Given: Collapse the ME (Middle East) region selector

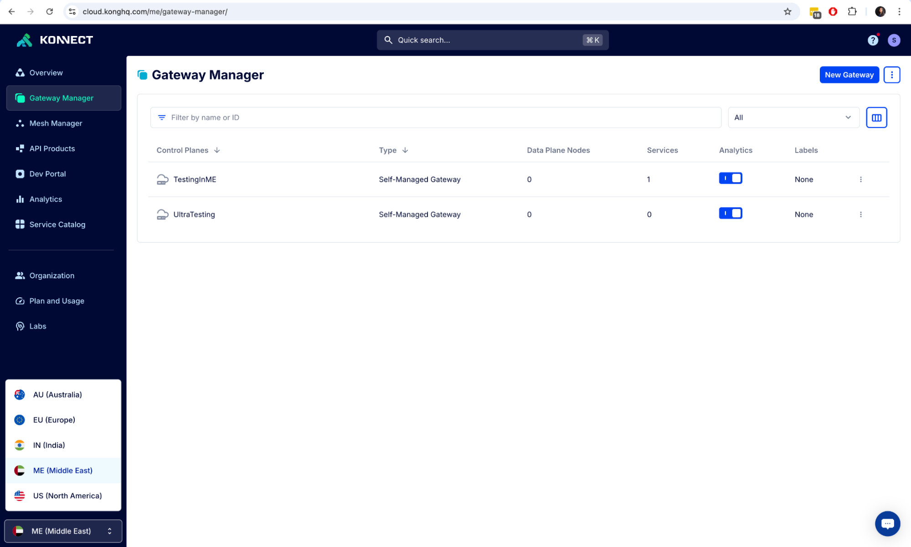Looking at the screenshot, I should click(x=63, y=531).
